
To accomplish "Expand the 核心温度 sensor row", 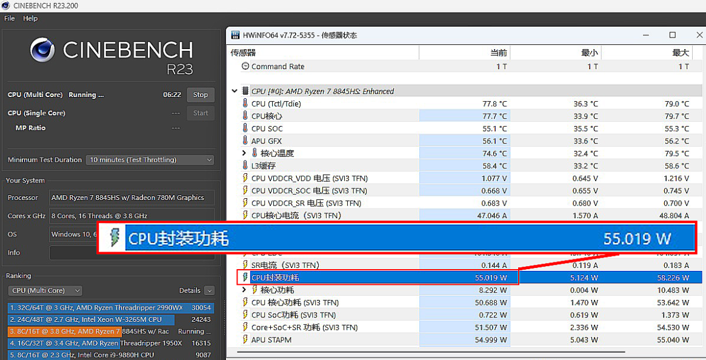I will pos(244,153).
